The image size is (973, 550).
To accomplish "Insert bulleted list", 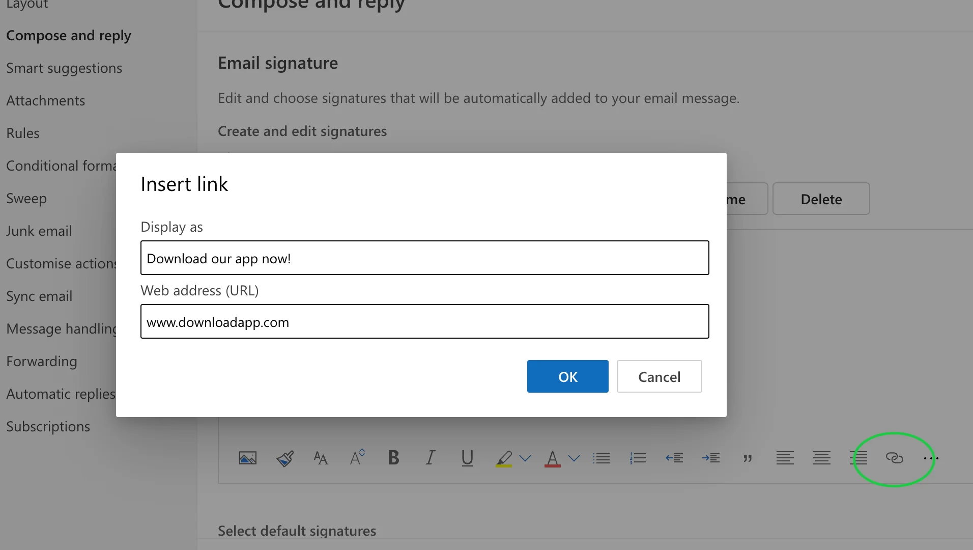I will tap(602, 458).
